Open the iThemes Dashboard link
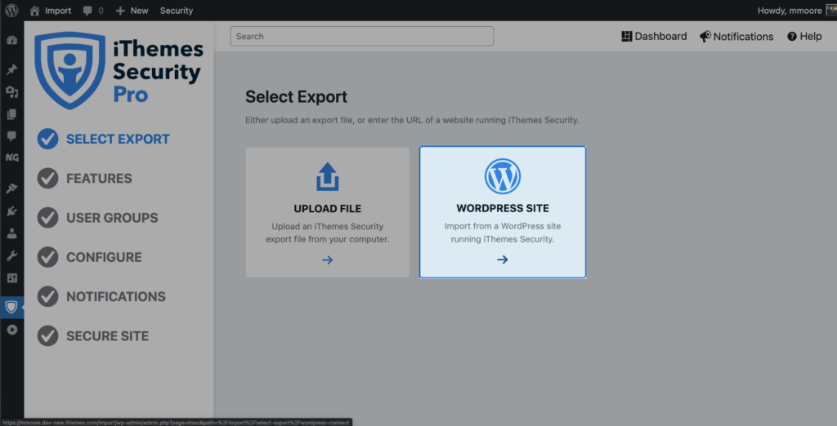The height and width of the screenshot is (426, 837). 654,36
